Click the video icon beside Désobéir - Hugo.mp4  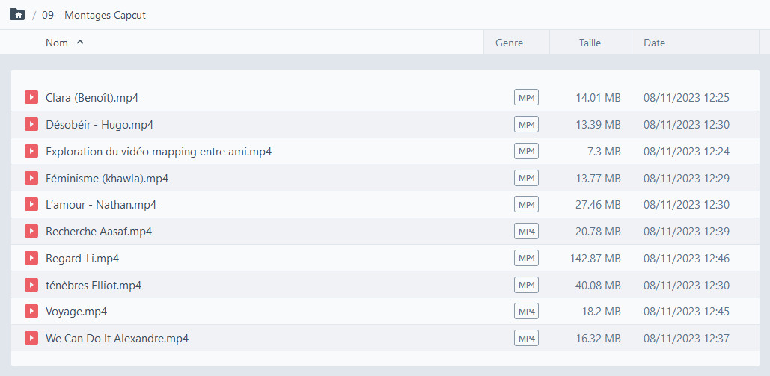[x=31, y=124]
